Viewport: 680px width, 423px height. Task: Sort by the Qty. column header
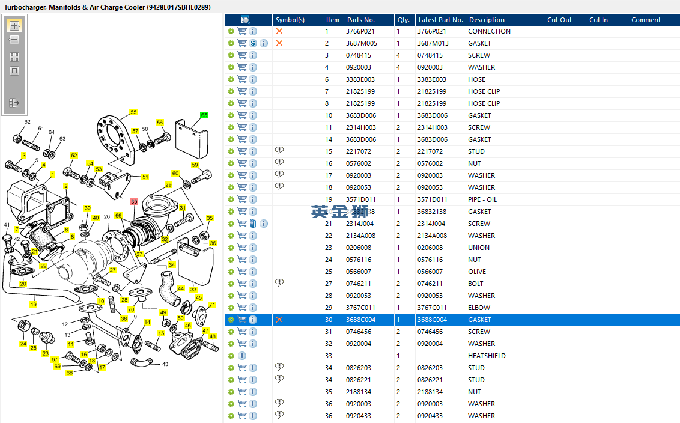pyautogui.click(x=405, y=20)
